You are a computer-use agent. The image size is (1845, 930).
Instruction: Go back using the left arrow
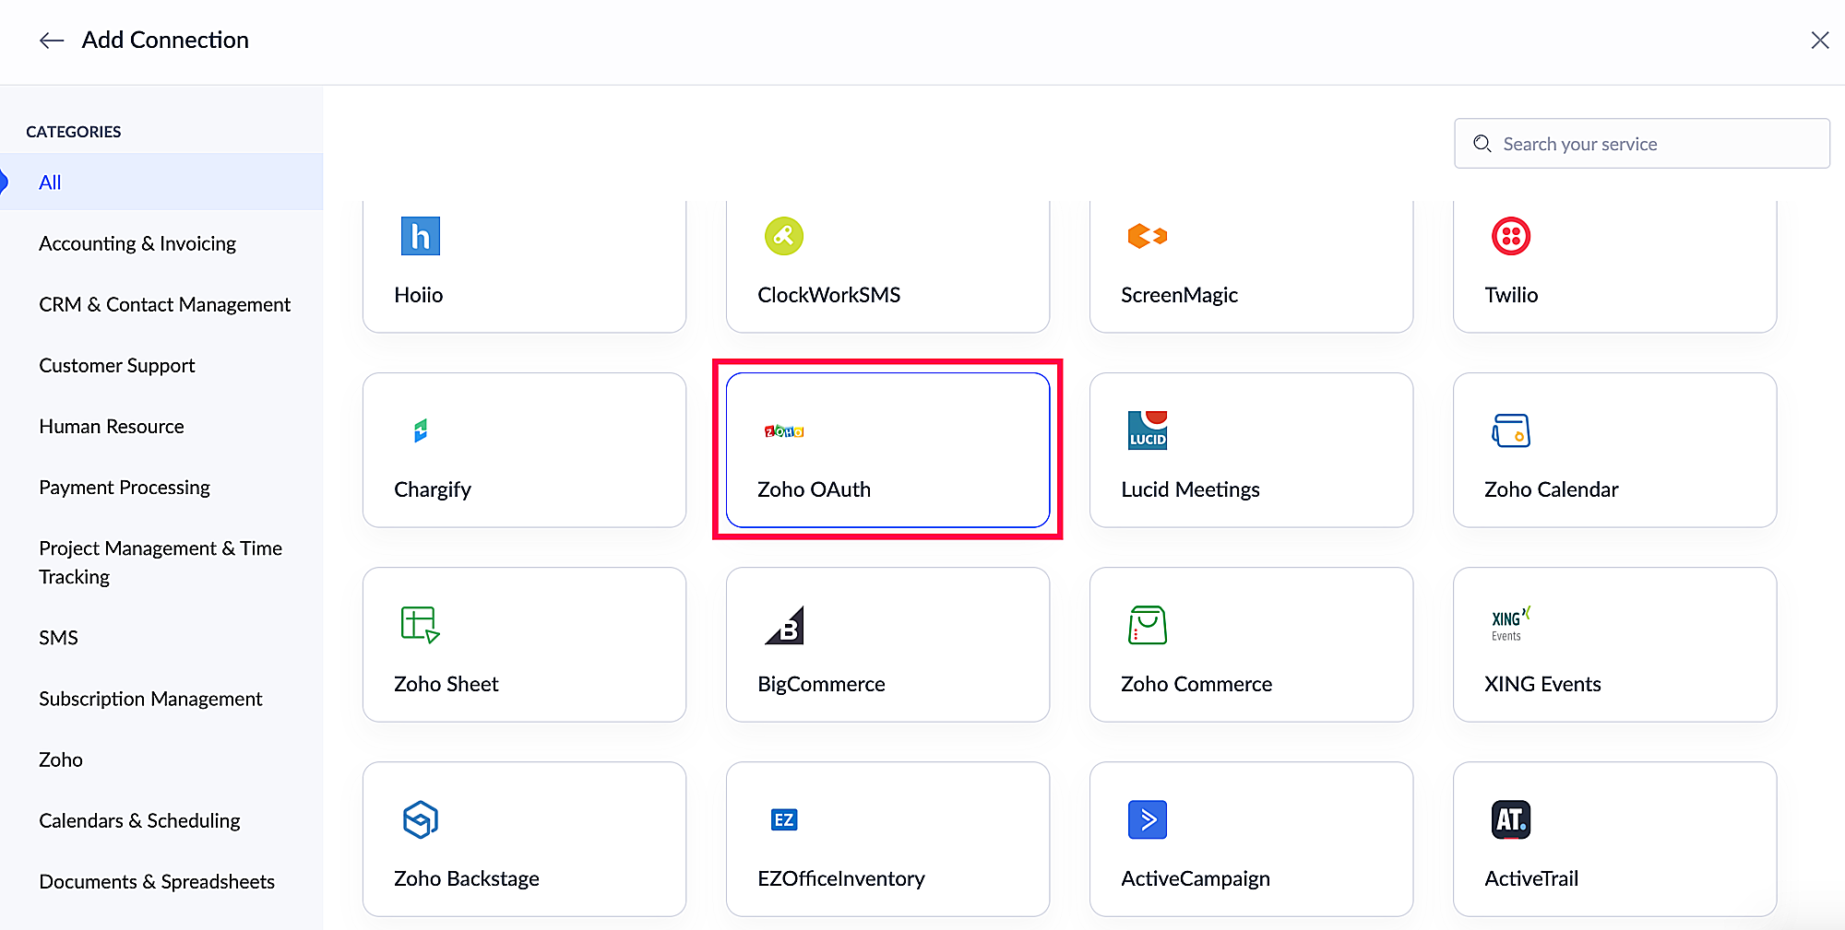point(52,40)
